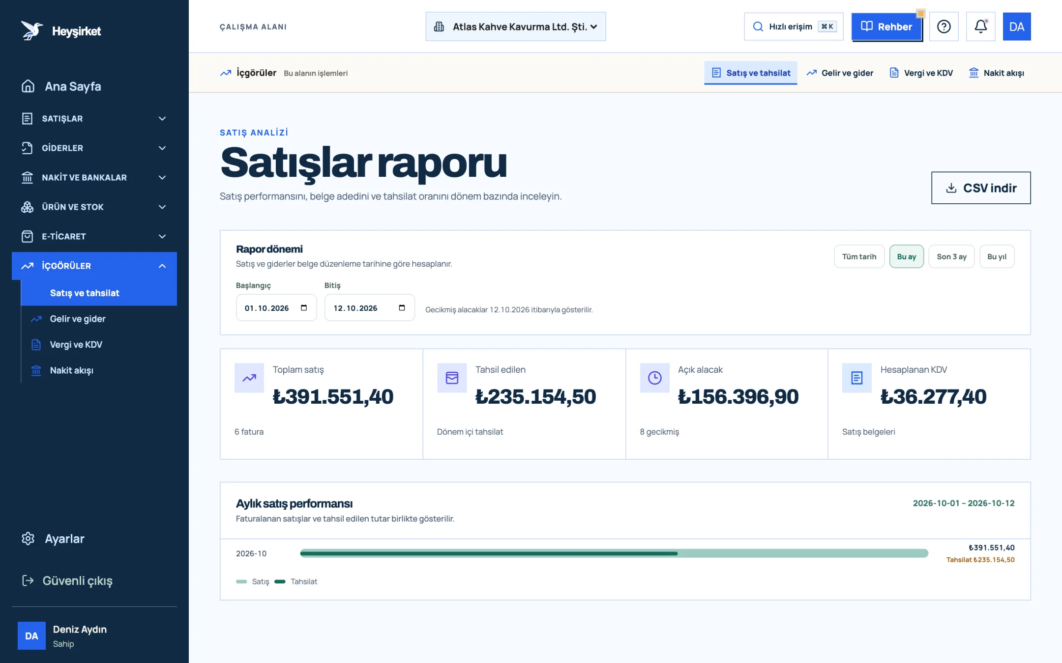Open Atlas Kahve Kavurma workspace dropdown

(x=515, y=27)
